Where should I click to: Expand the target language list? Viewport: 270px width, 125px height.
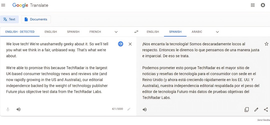[x=217, y=32]
